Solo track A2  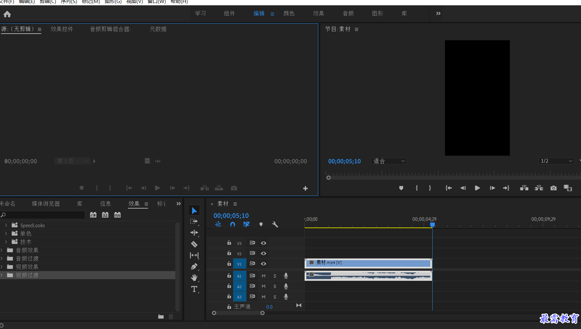click(275, 286)
